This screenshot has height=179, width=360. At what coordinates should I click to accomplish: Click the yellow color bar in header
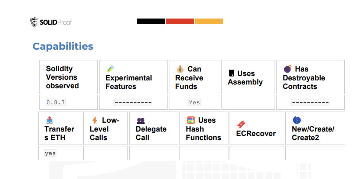tap(209, 21)
